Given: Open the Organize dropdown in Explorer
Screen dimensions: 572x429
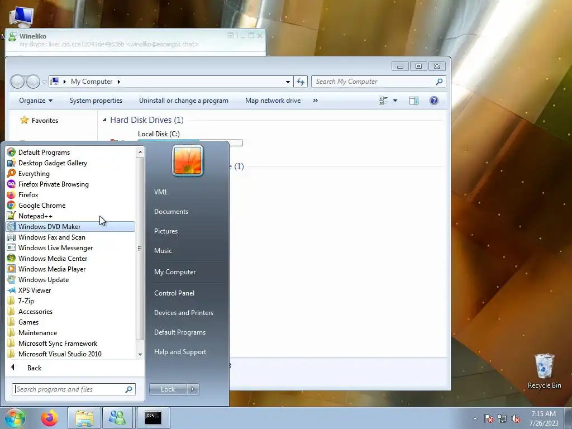Looking at the screenshot, I should (35, 101).
